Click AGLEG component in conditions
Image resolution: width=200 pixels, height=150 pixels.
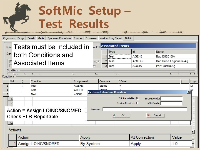[x=80, y=90]
